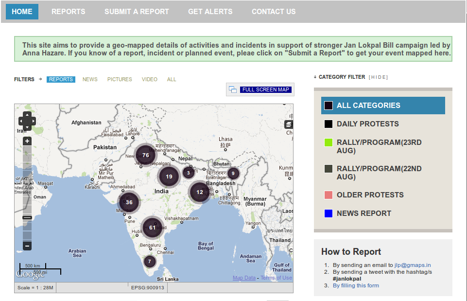
Task: Zoom in with the map plus button
Action: [27, 141]
